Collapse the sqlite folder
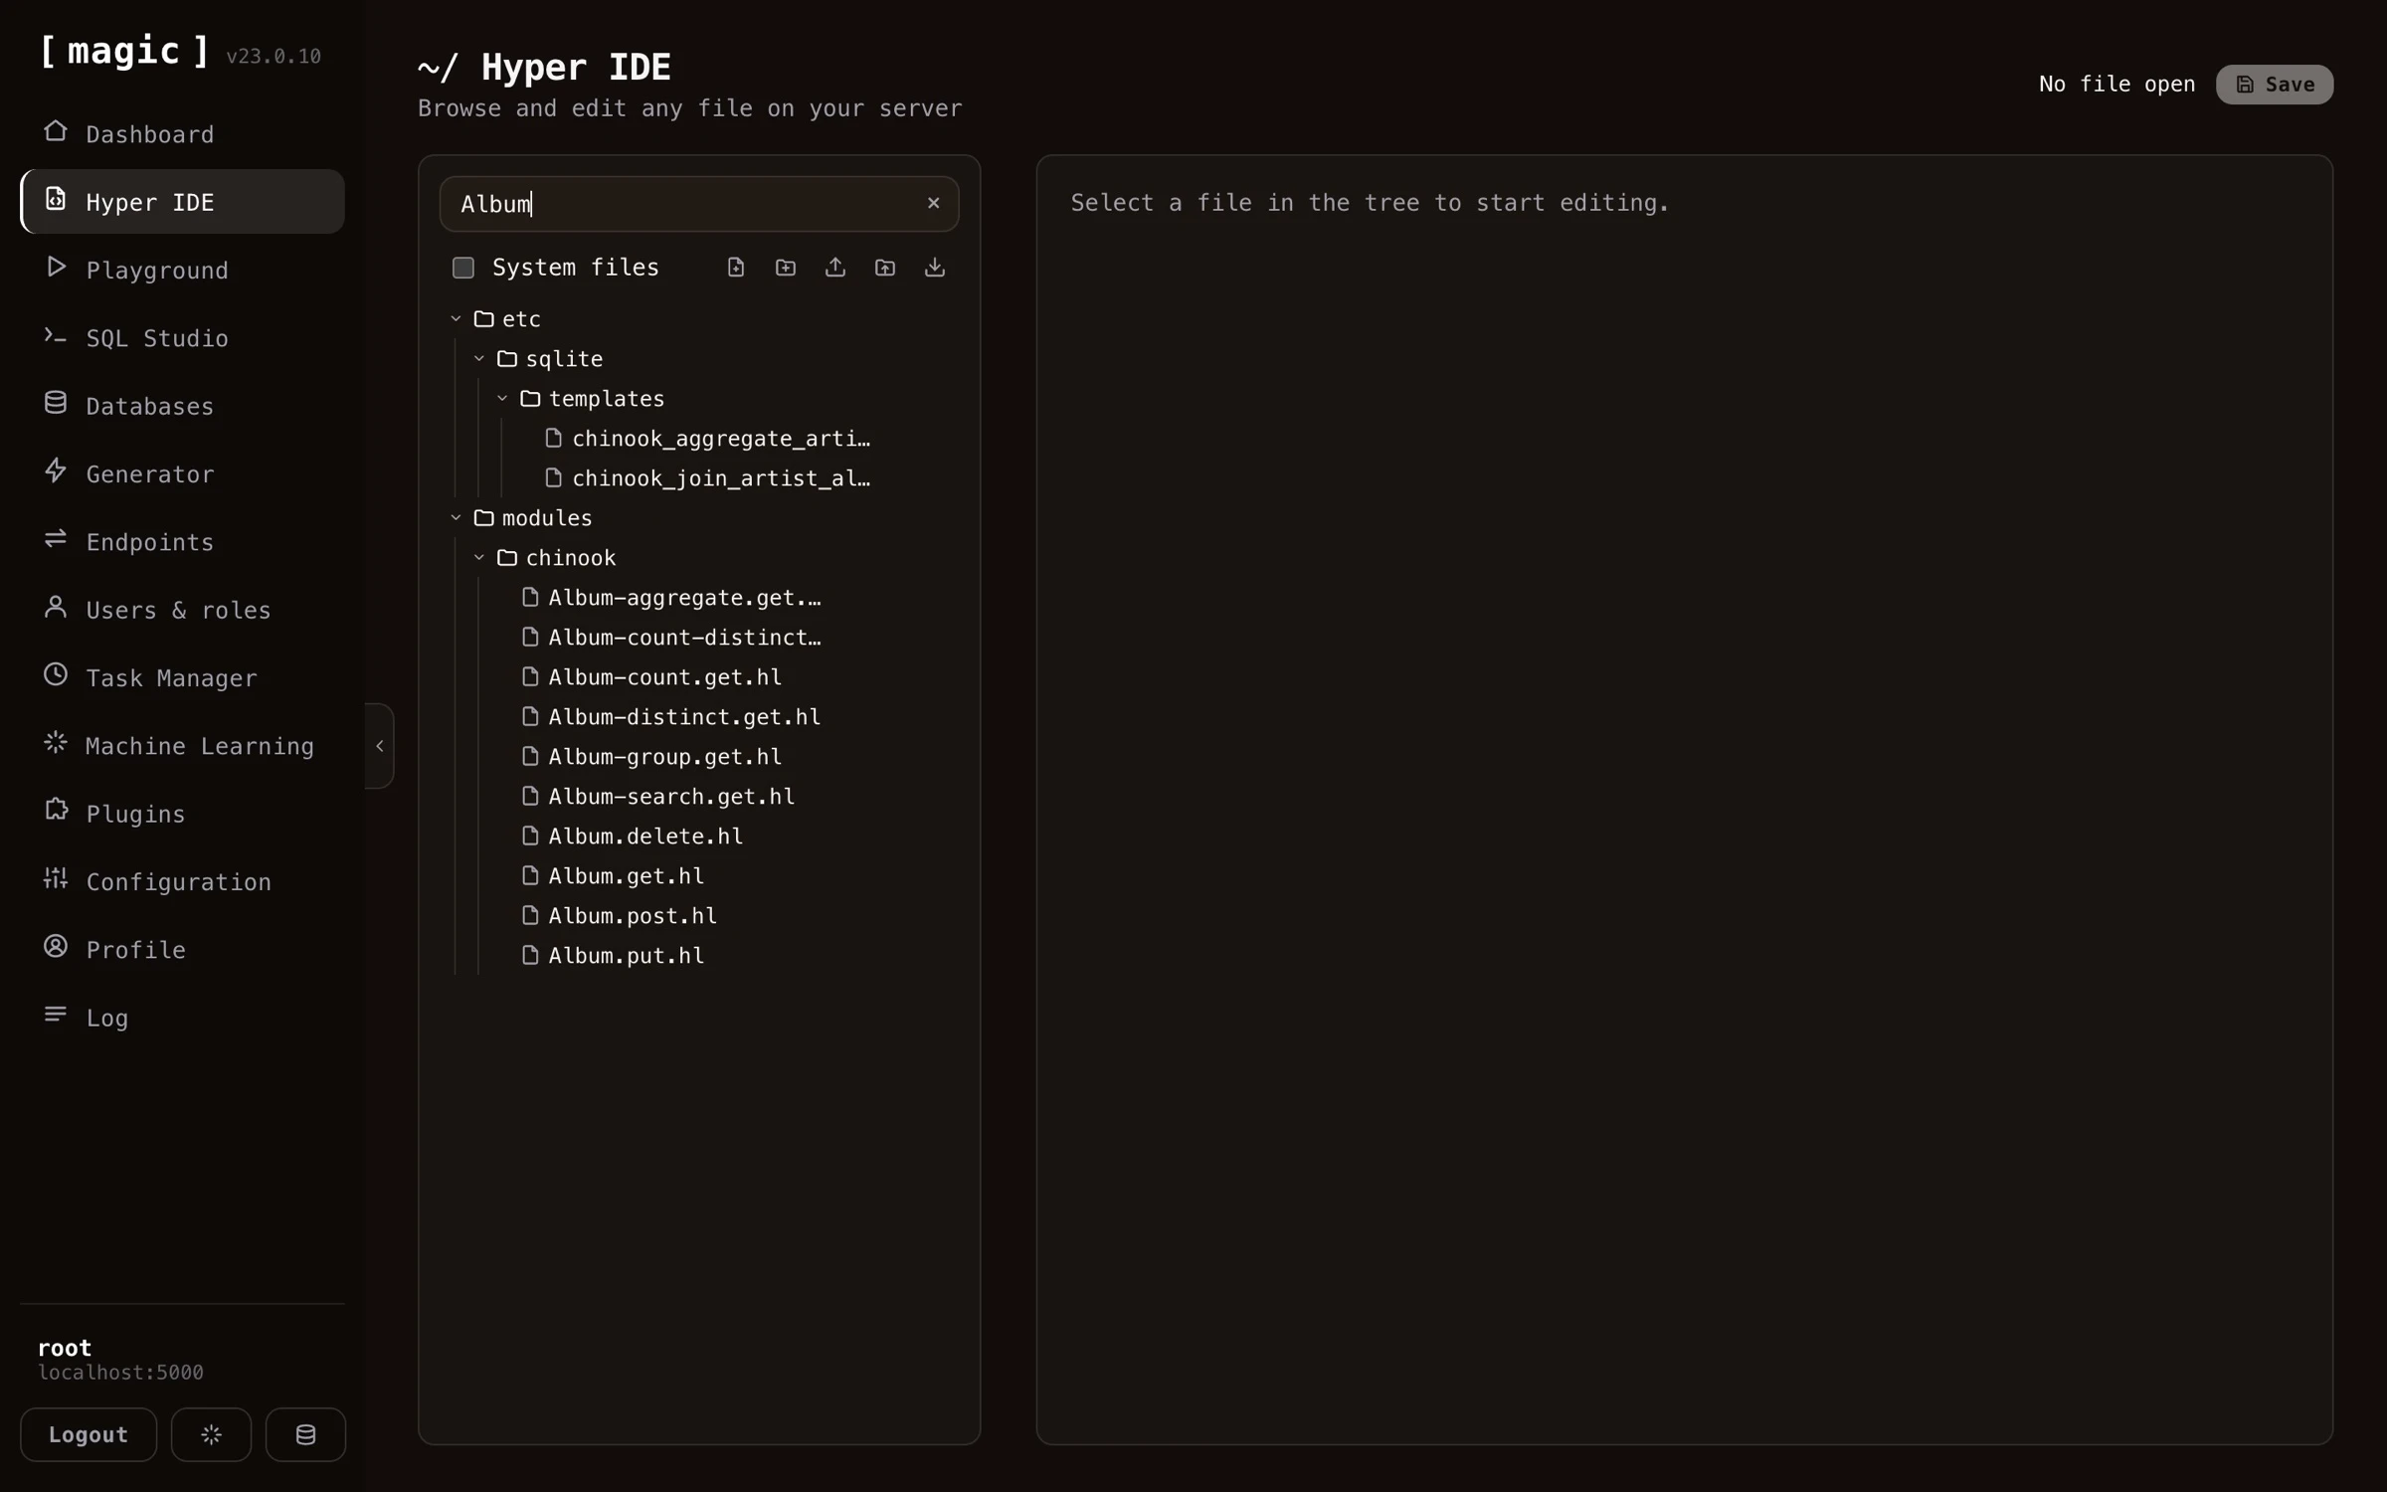Image resolution: width=2387 pixels, height=1492 pixels. 479,359
